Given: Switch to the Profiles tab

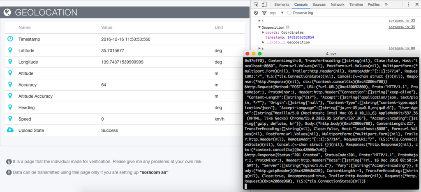Looking at the screenshot, I should (x=374, y=5).
